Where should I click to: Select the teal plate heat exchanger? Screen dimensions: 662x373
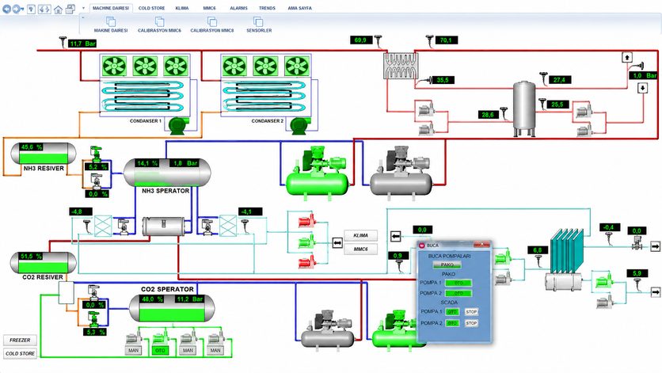[567, 250]
